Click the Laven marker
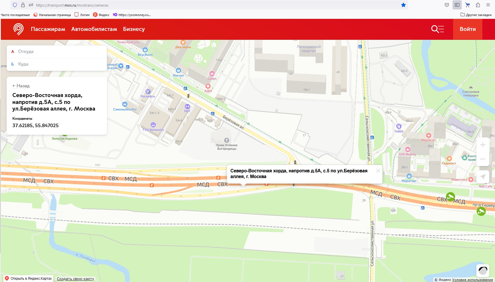495x282 pixels. (x=212, y=74)
